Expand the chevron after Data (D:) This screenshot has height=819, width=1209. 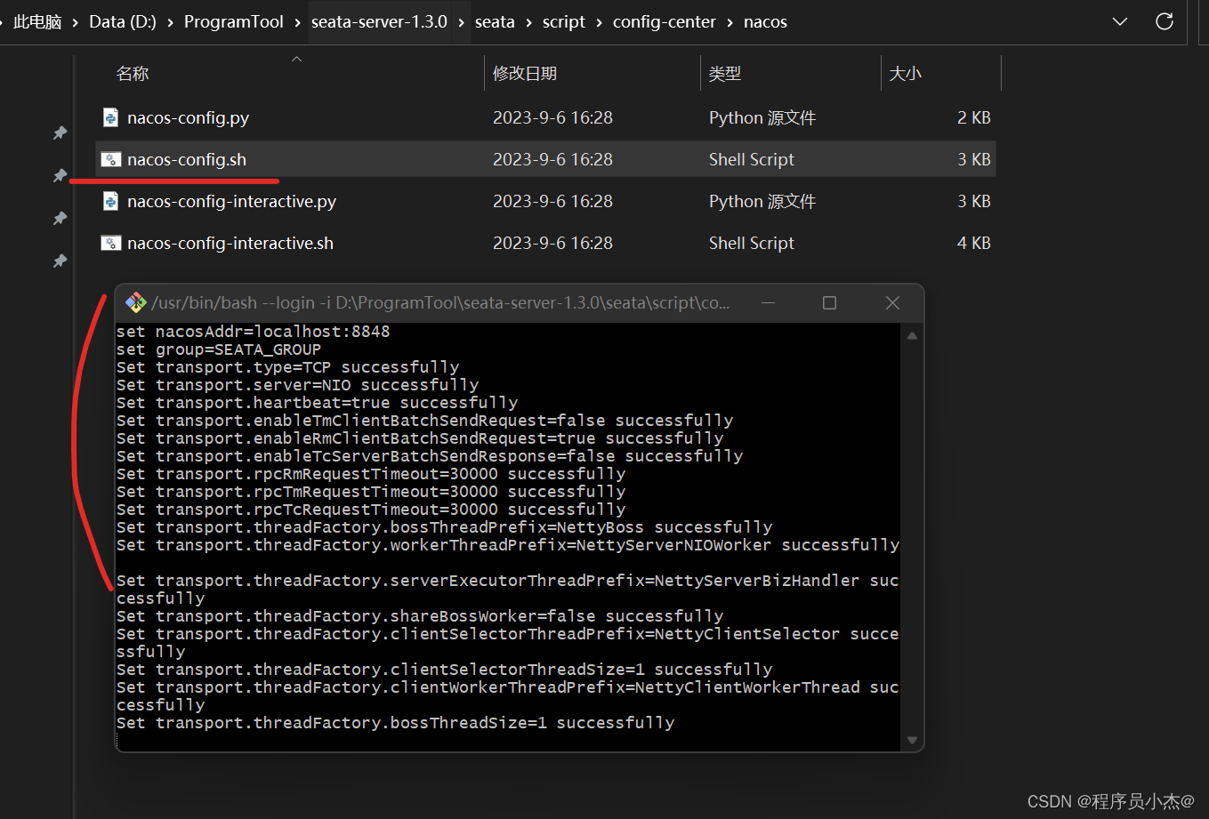(170, 22)
